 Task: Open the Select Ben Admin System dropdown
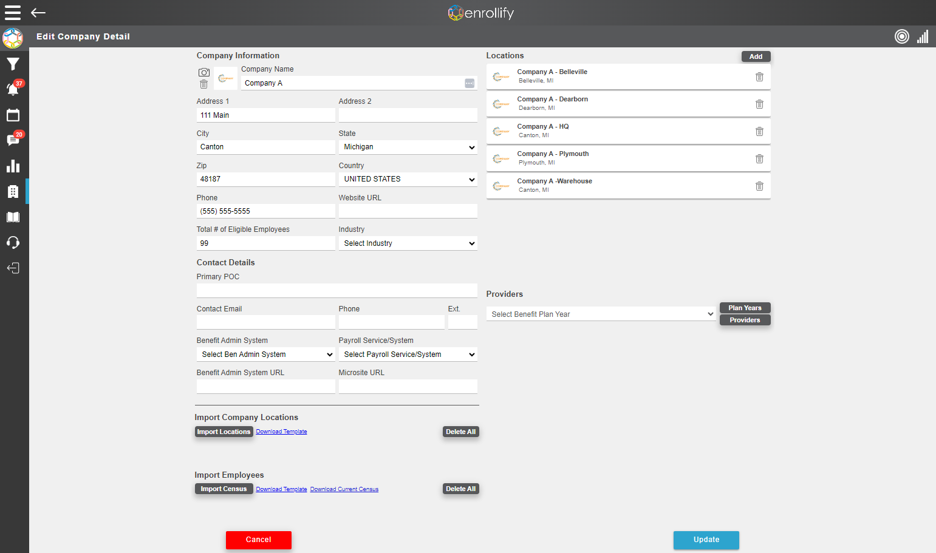[x=266, y=355]
